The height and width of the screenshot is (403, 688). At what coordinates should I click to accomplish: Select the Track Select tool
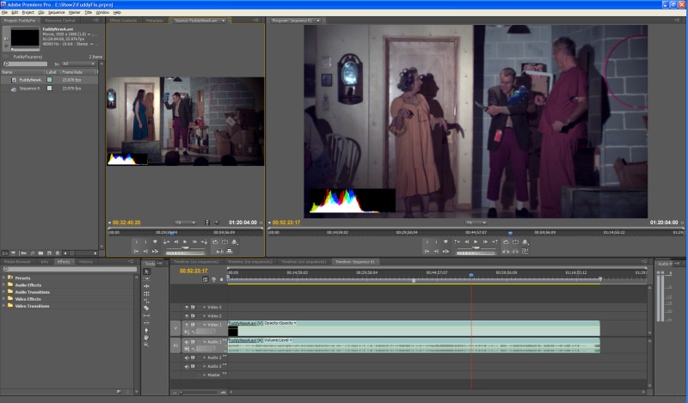(146, 279)
